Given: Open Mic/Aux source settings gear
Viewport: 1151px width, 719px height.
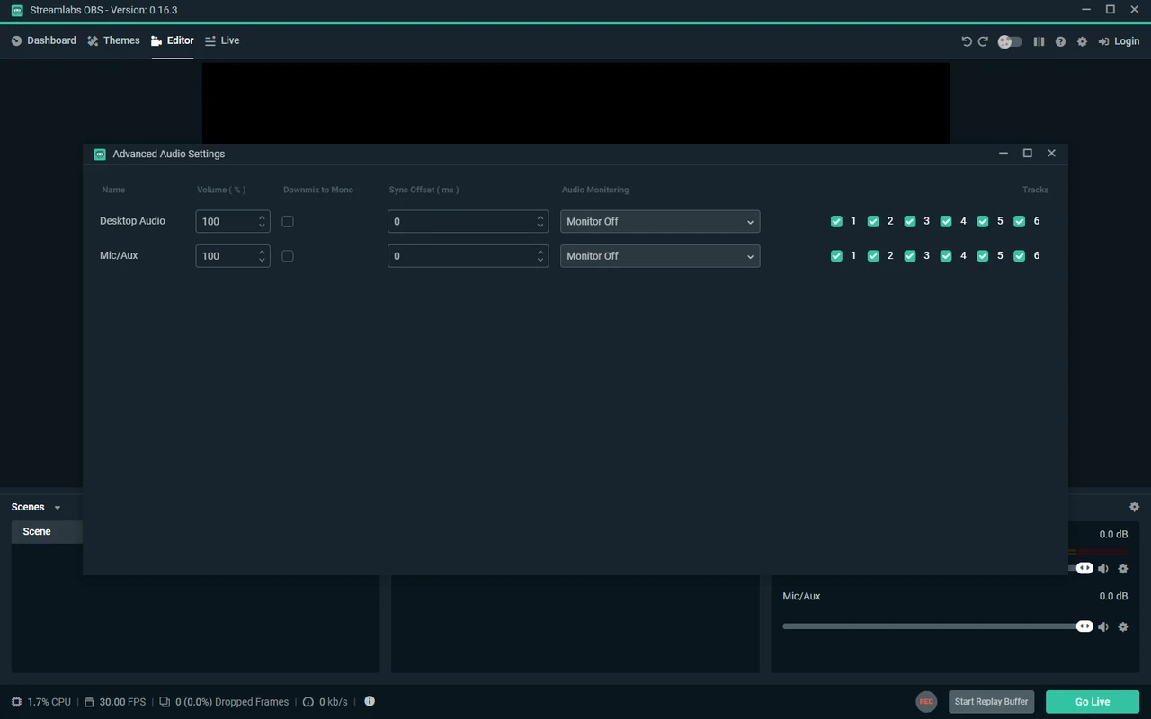Looking at the screenshot, I should [x=1122, y=626].
